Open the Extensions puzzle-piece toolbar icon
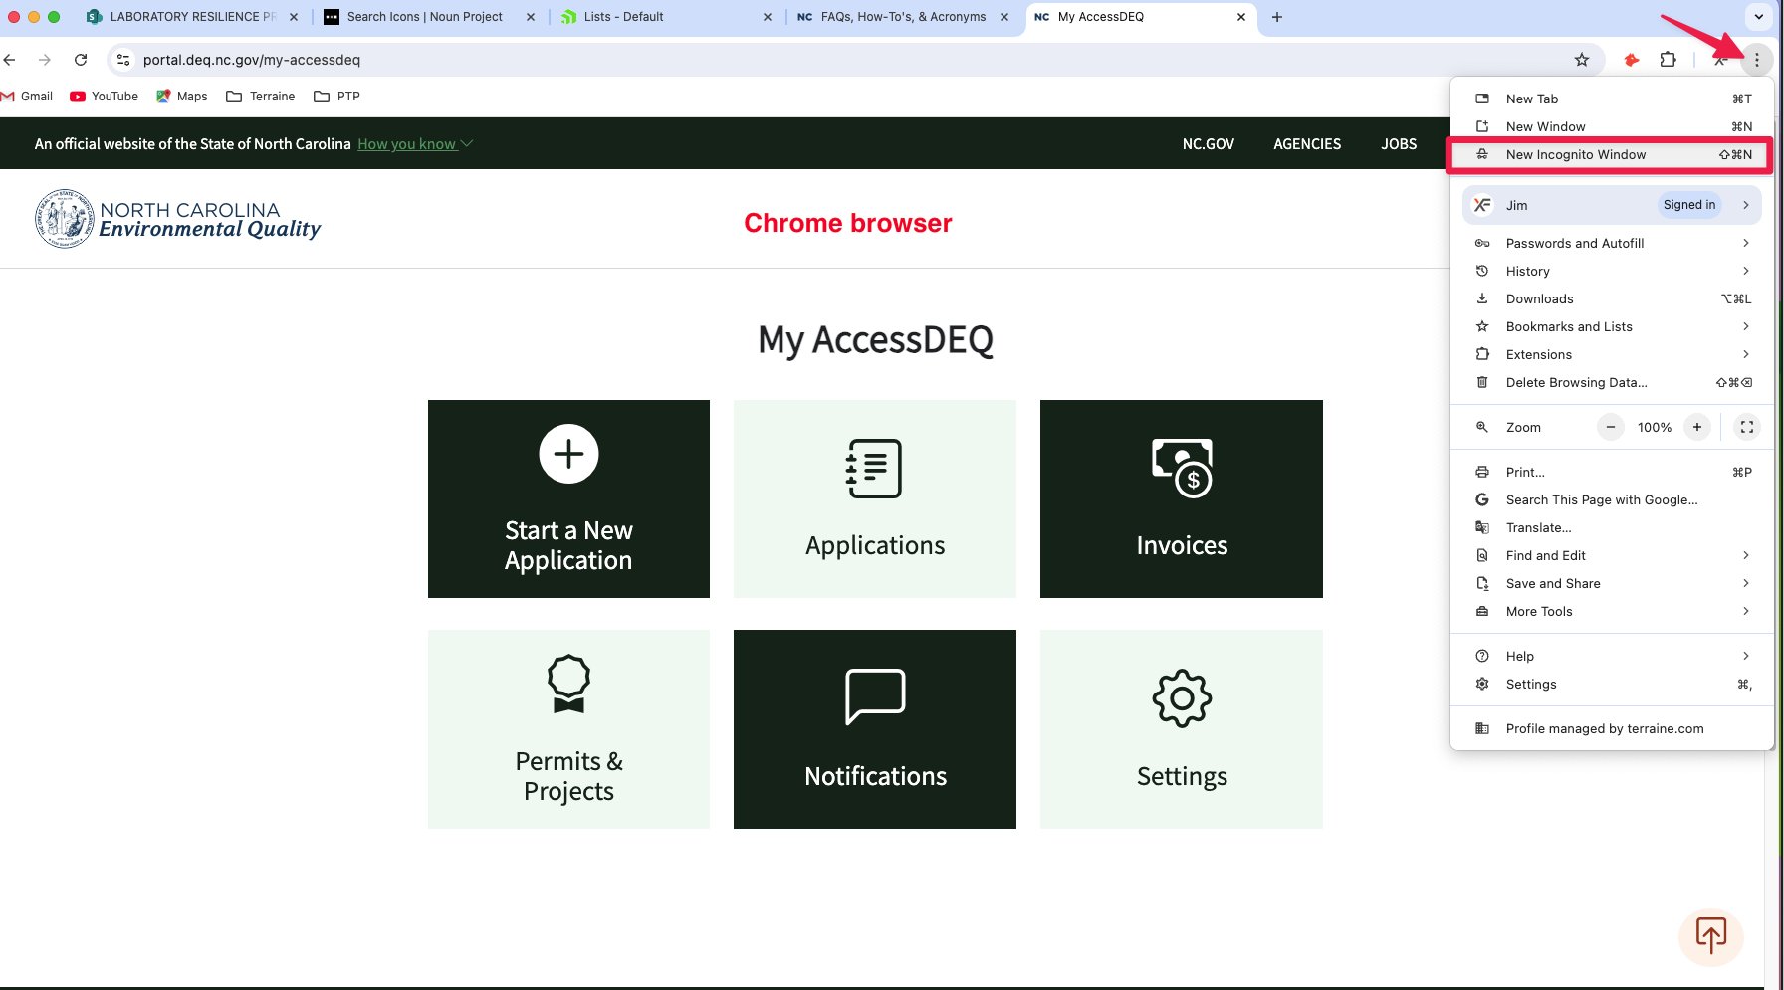The height and width of the screenshot is (990, 1784). tap(1669, 60)
